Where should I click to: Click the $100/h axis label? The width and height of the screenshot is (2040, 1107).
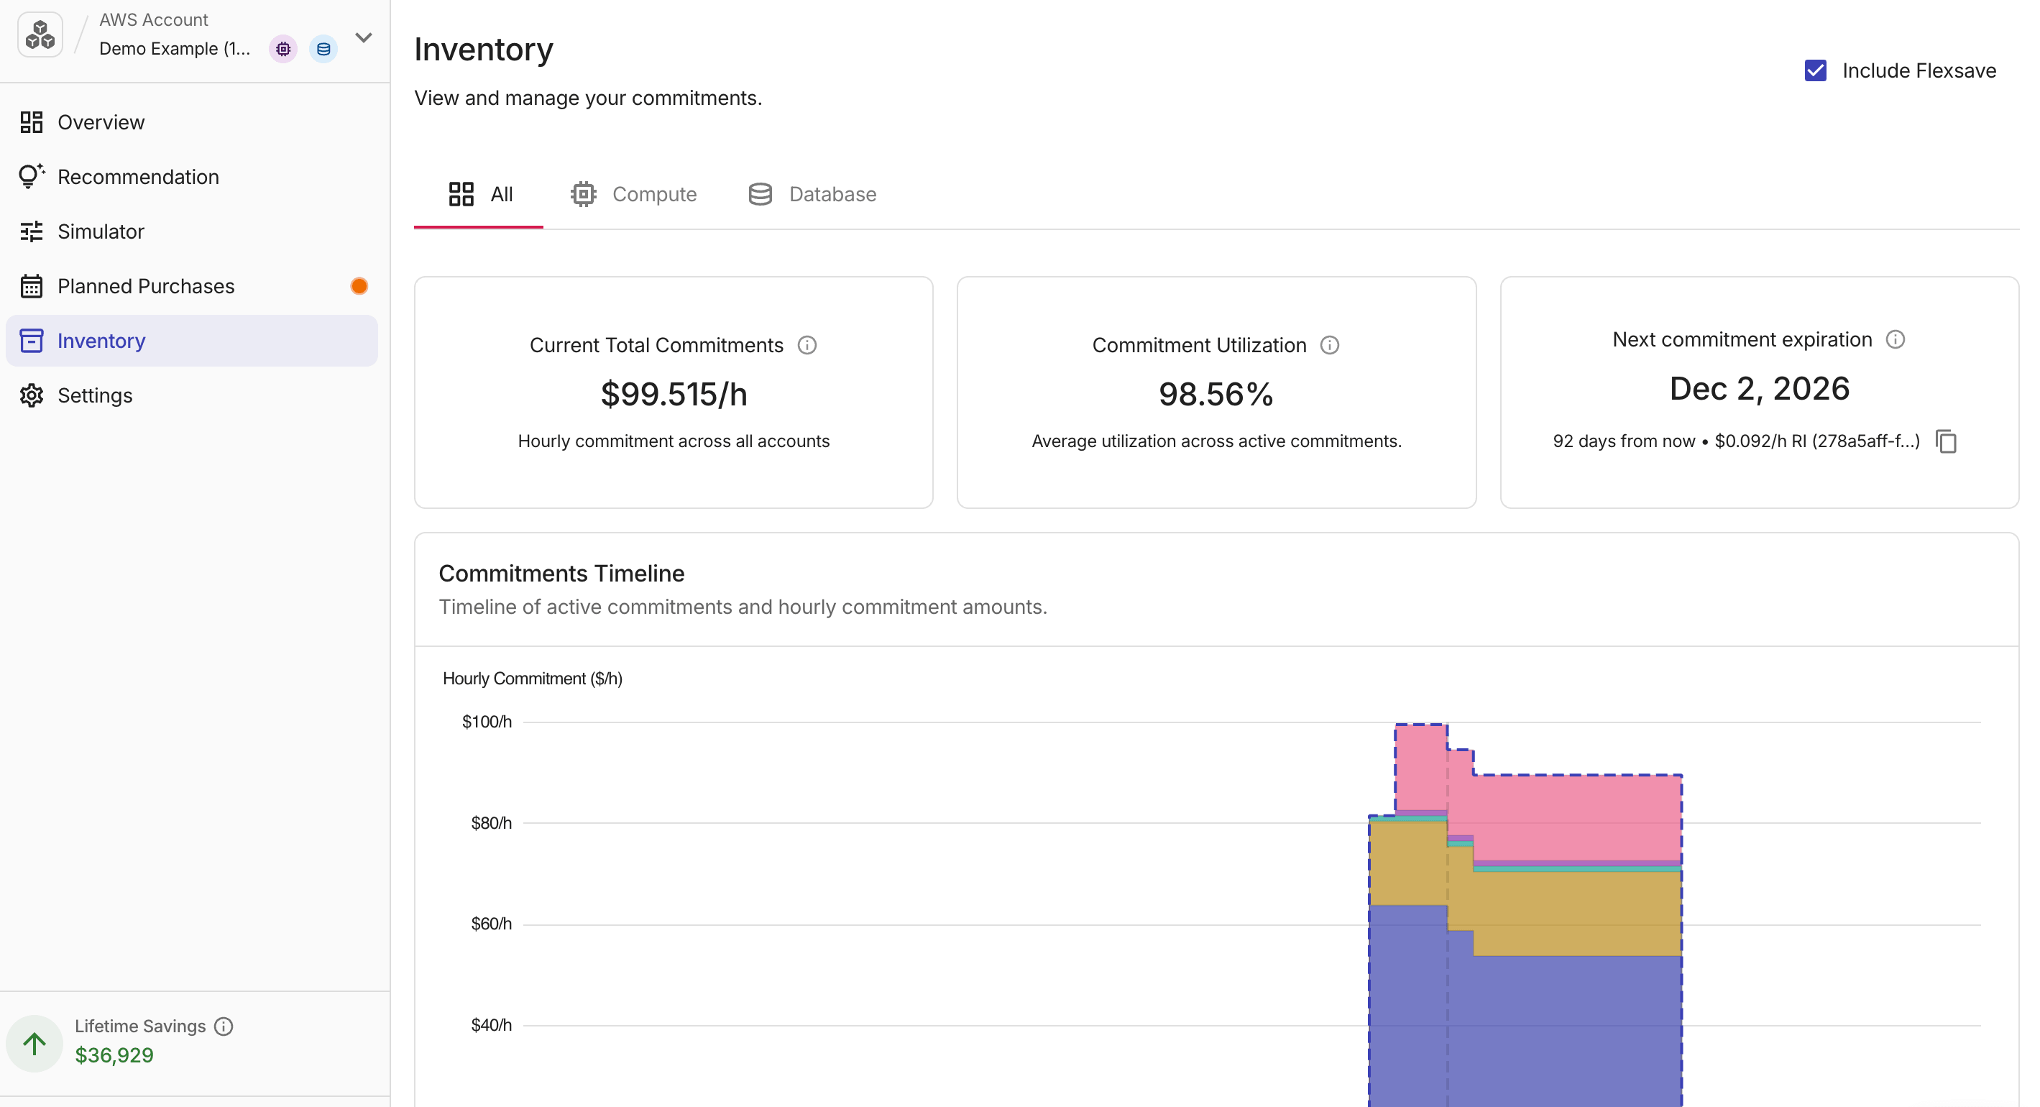point(487,722)
